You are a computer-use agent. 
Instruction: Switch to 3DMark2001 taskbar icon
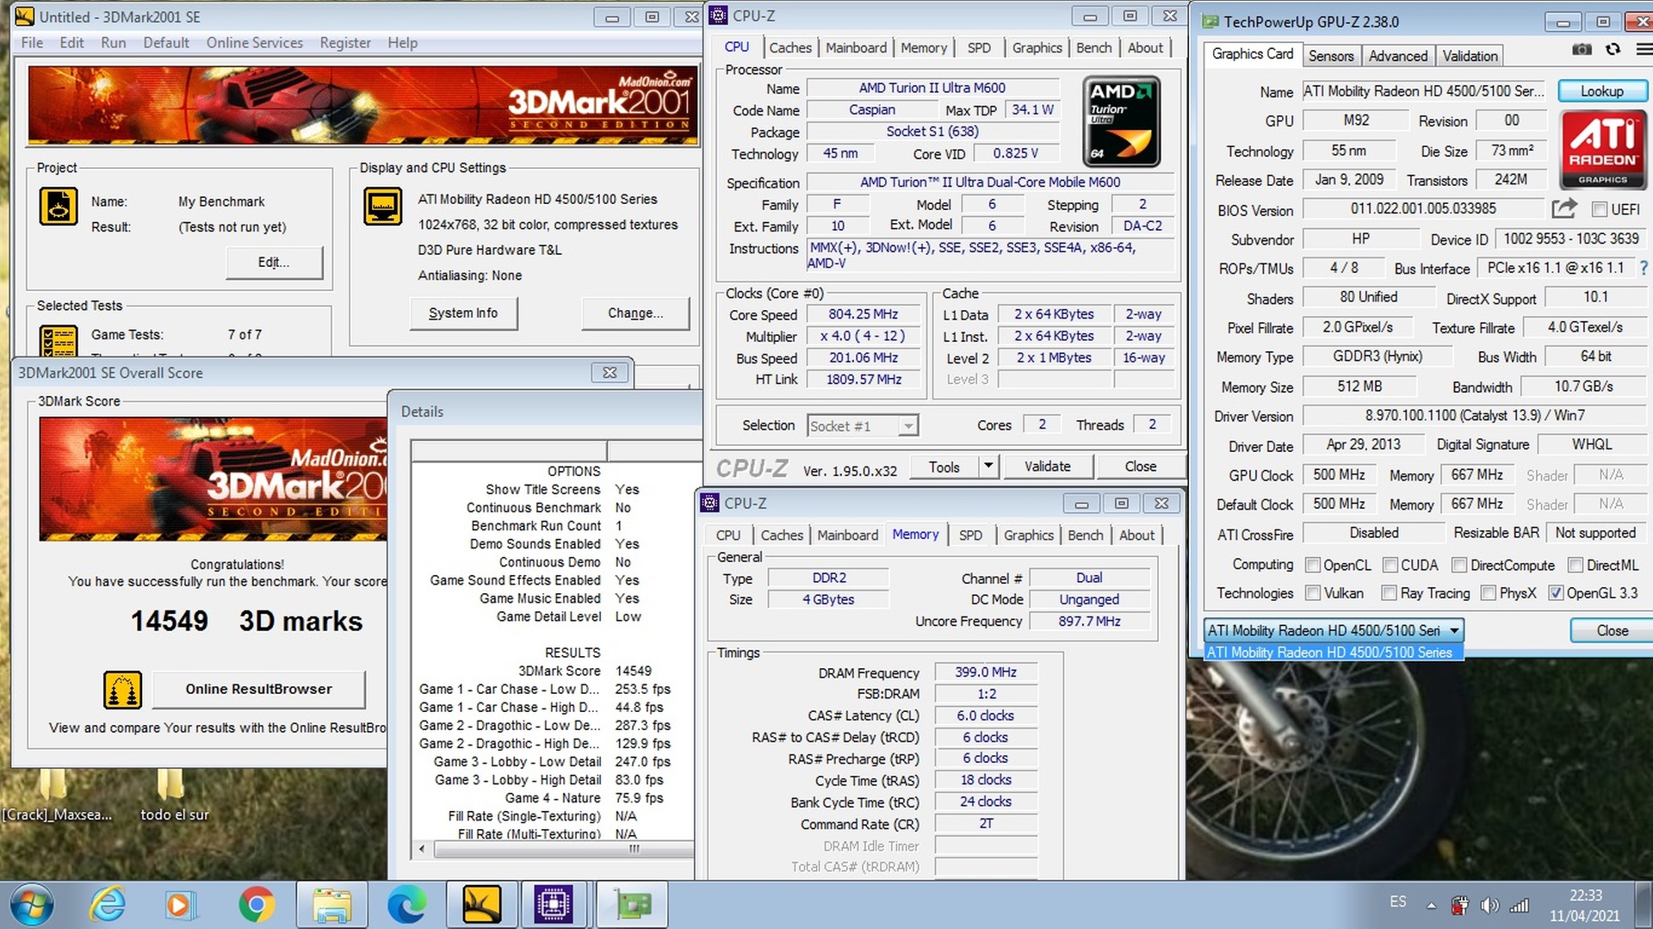point(481,905)
